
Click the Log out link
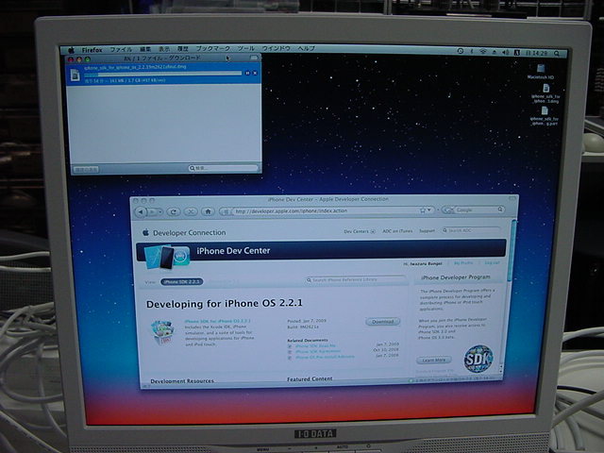coord(492,262)
